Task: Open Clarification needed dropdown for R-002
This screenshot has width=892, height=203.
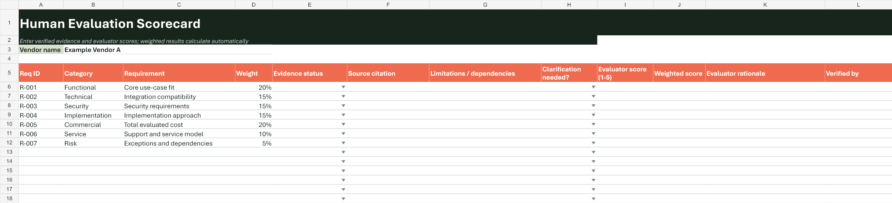Action: 593,96
